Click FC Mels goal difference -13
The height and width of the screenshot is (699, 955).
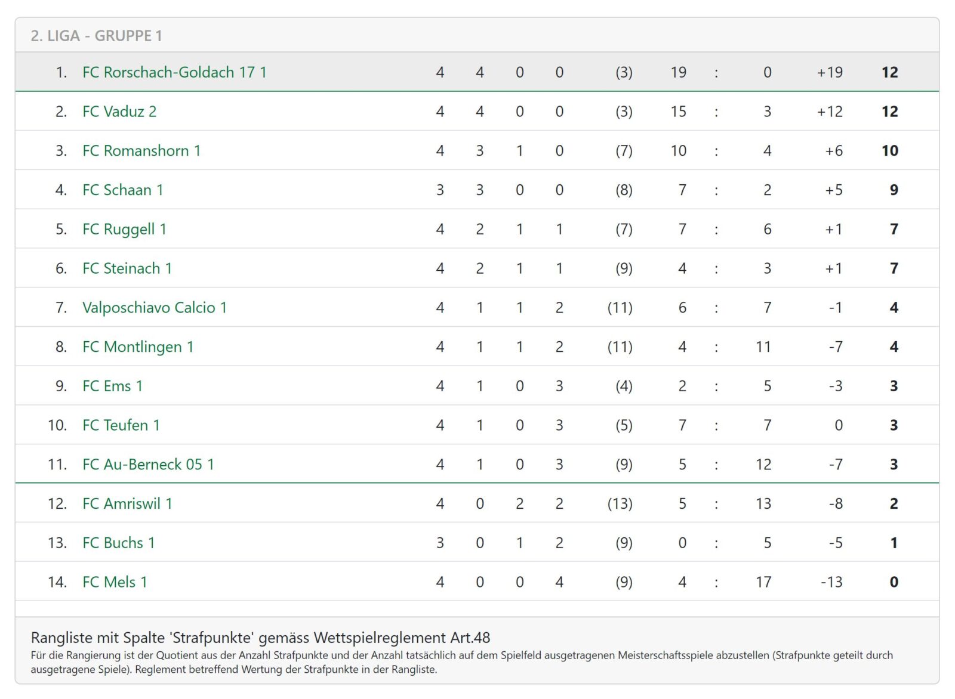831,583
